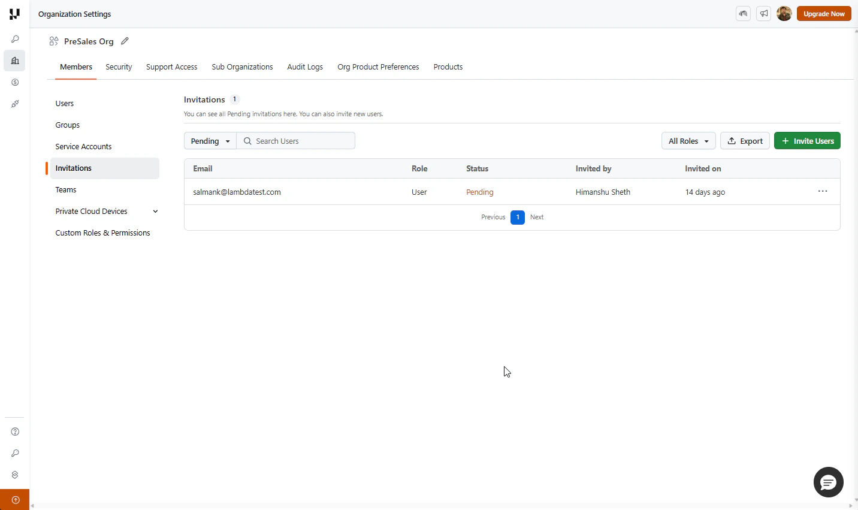
Task: Open Custom Roles & Permissions
Action: pyautogui.click(x=102, y=233)
